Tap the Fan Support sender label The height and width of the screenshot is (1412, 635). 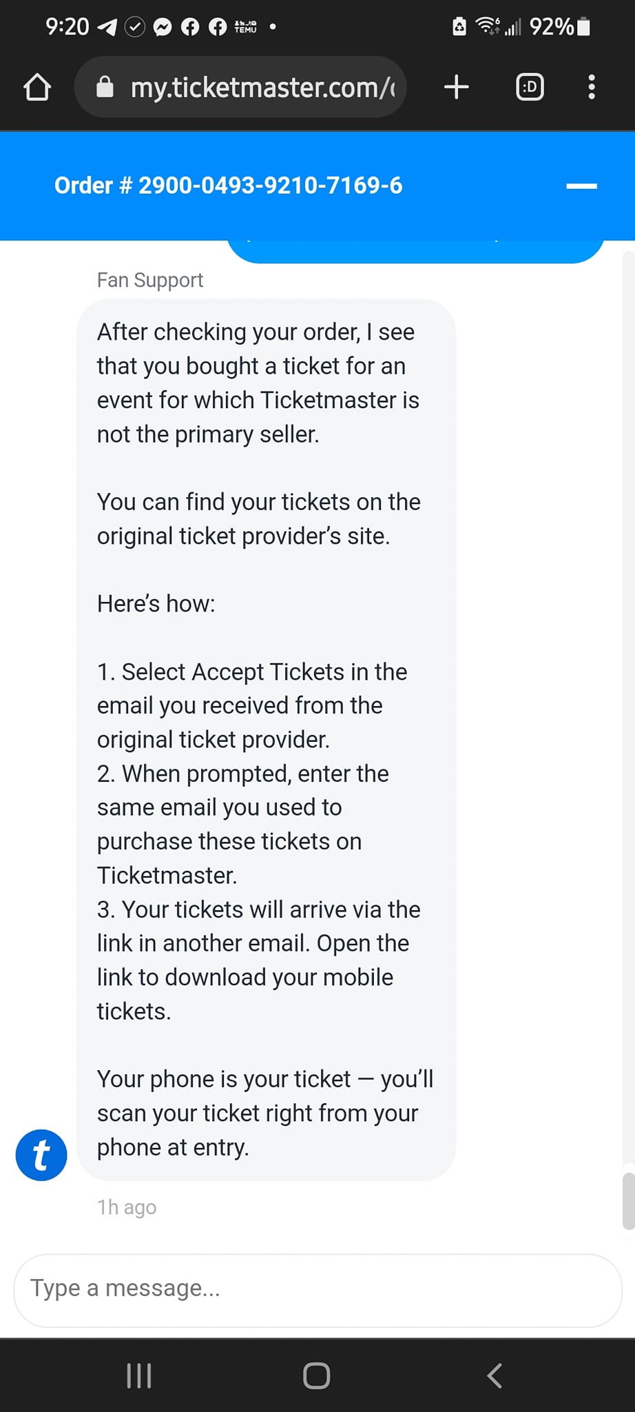(x=150, y=280)
